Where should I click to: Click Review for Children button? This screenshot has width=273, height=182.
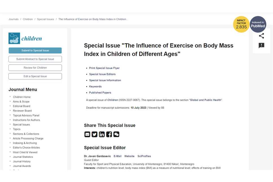[x=35, y=67]
